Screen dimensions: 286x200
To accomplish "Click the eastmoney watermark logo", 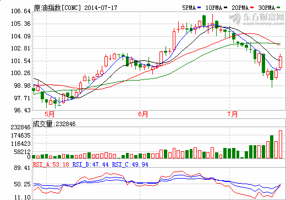I will click(x=257, y=19).
